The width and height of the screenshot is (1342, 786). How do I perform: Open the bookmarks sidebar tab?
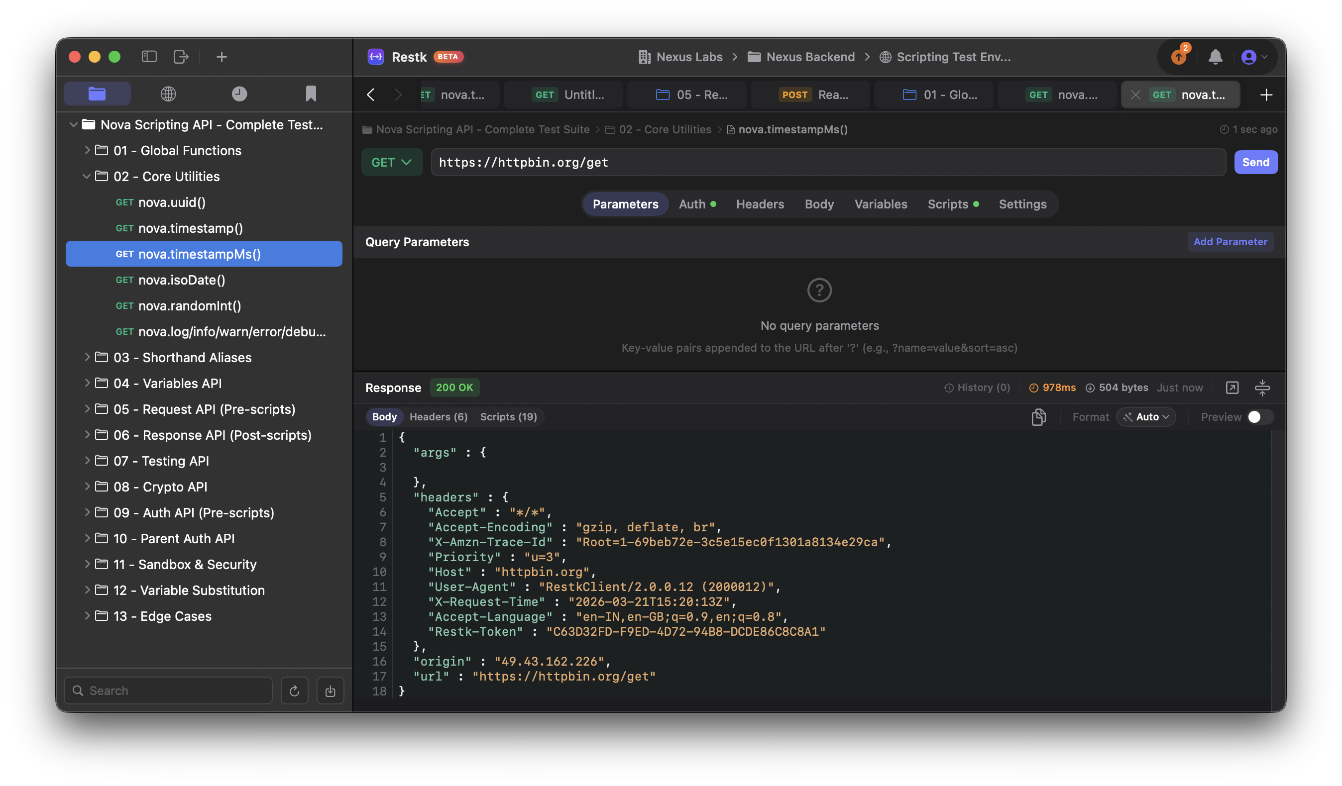click(x=311, y=94)
